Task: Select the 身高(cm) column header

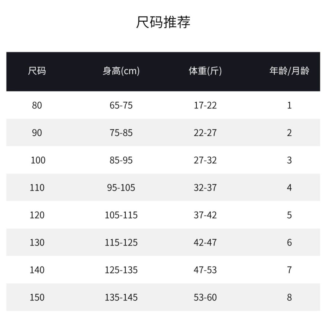Action: coord(121,71)
